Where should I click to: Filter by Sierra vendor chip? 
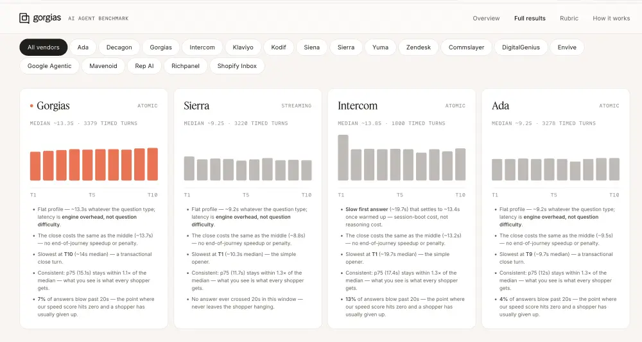(346, 47)
